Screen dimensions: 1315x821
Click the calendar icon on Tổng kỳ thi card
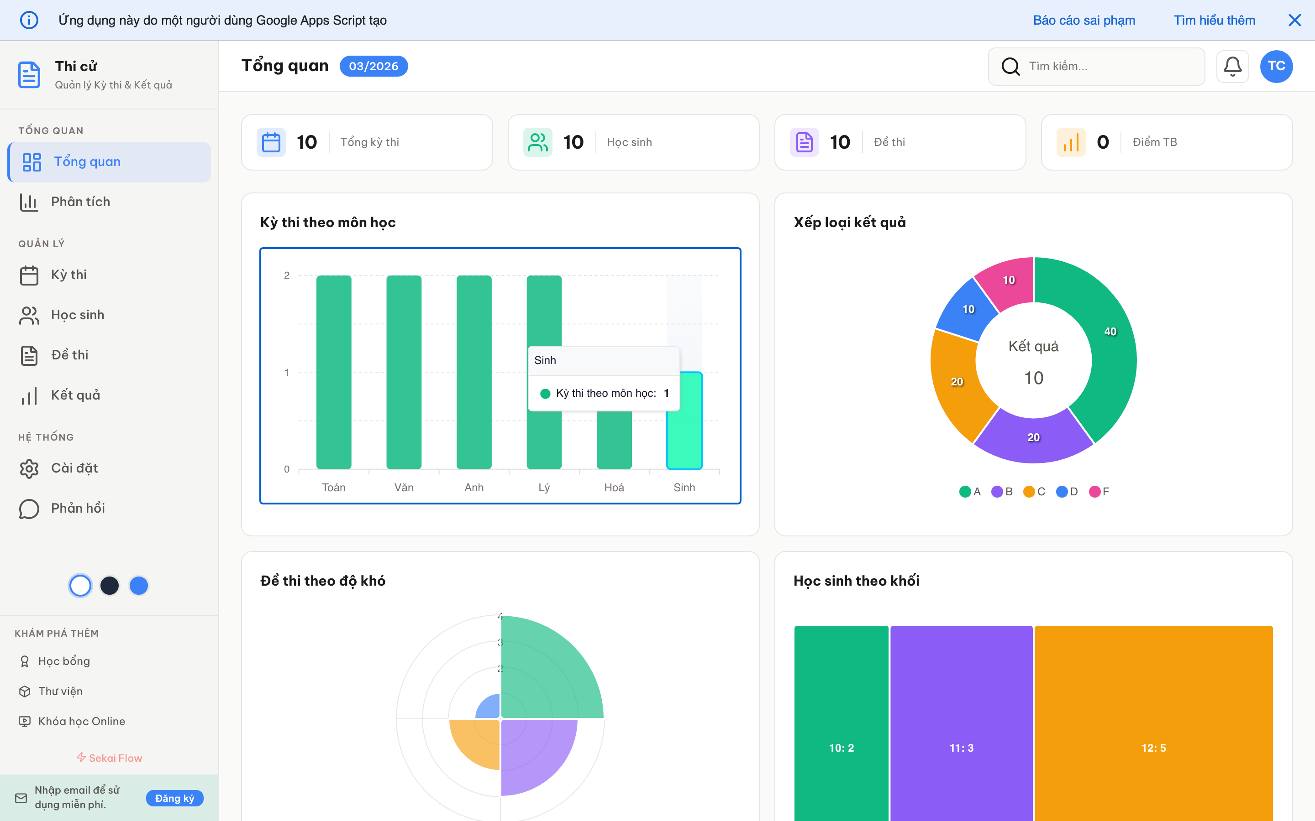pyautogui.click(x=271, y=142)
